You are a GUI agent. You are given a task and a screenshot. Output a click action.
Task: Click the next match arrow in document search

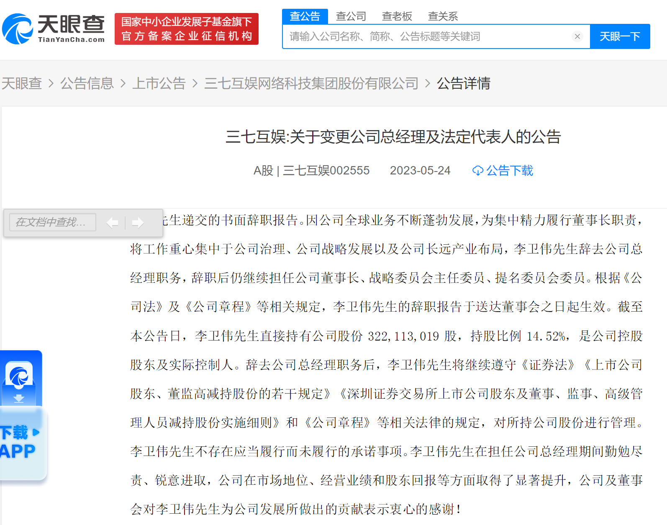138,223
